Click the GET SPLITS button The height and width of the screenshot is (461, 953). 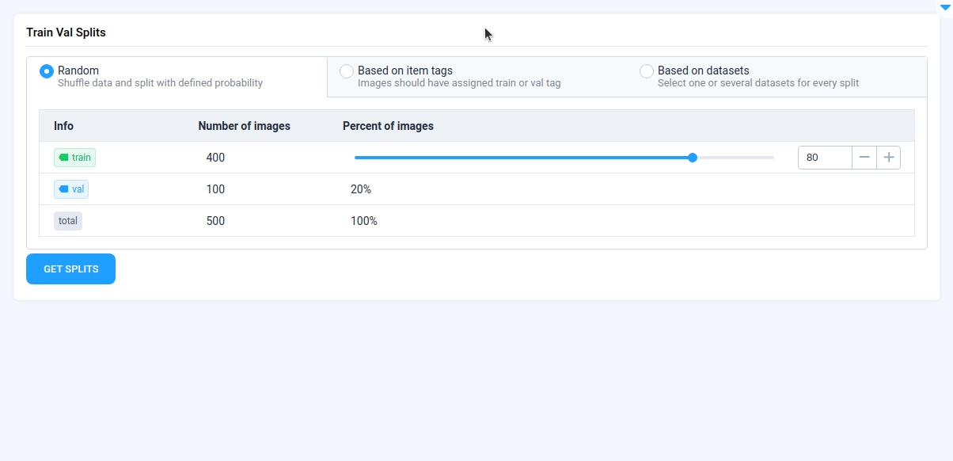71,269
